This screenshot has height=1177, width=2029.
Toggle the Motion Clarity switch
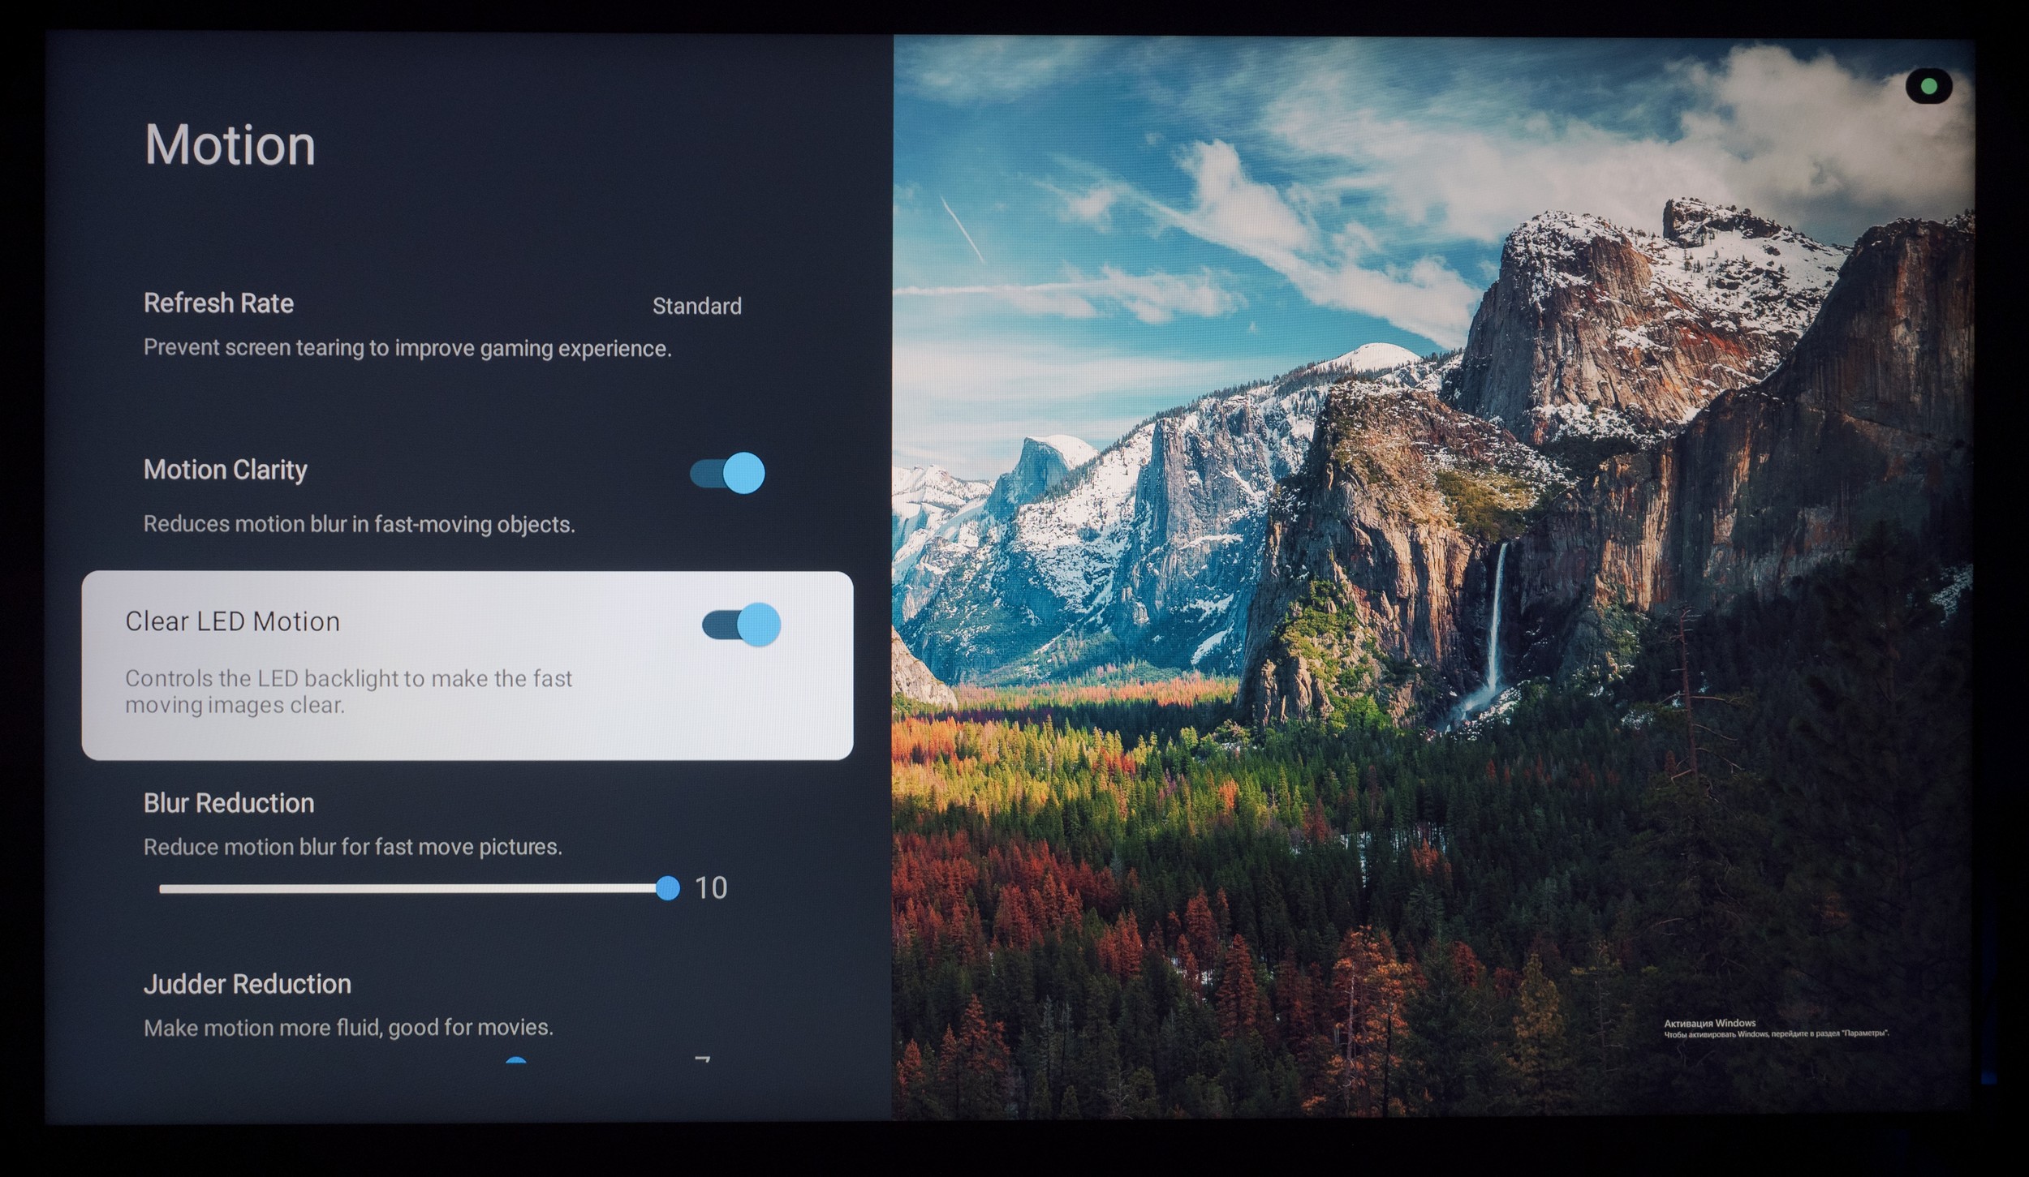[x=727, y=473]
